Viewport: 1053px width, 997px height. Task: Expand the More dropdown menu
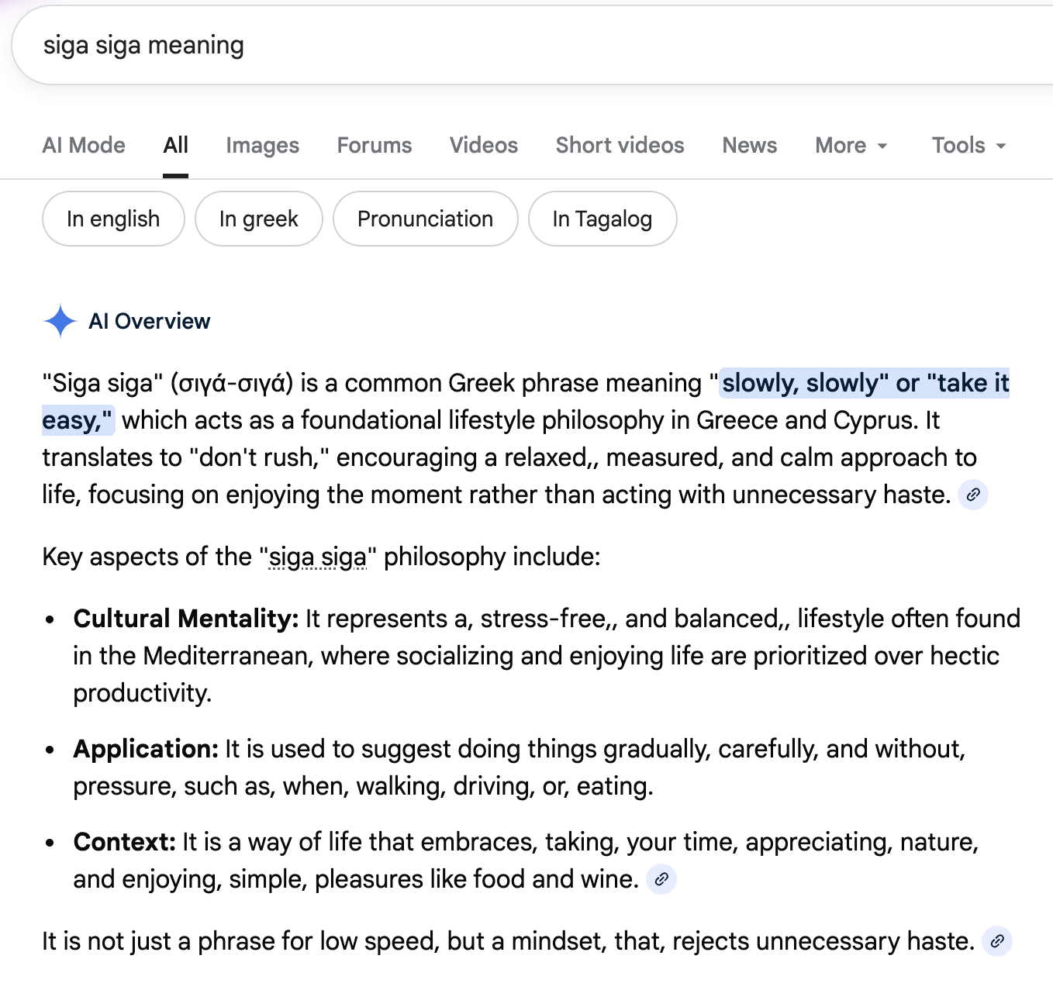(x=851, y=146)
